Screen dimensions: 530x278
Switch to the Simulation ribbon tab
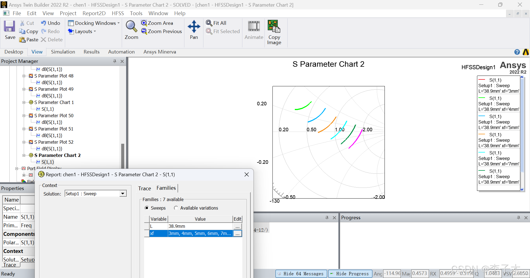[x=63, y=52]
